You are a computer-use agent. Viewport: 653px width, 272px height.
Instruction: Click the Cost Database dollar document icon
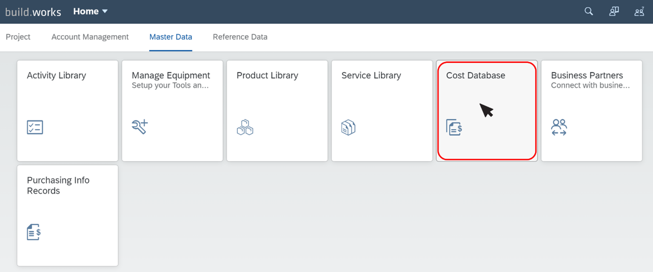coord(454,127)
